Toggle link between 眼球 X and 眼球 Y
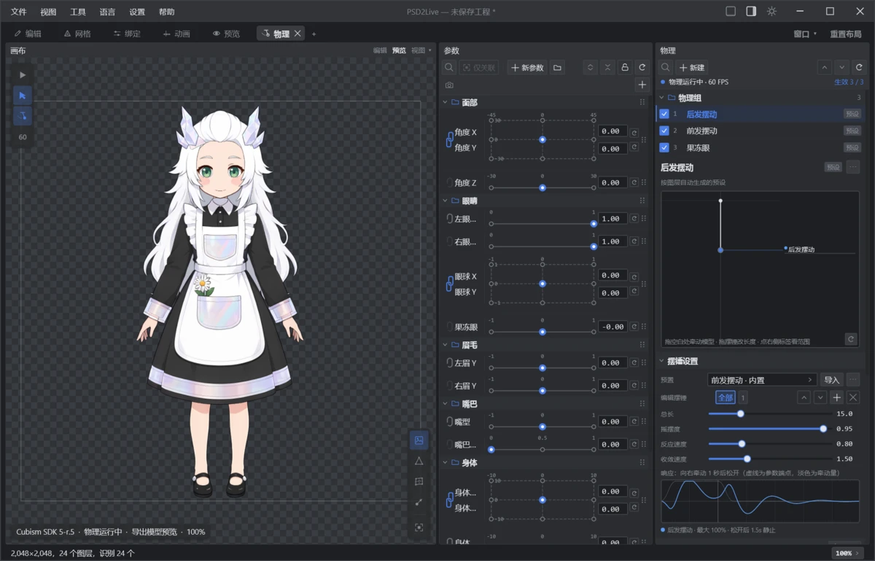 coord(449,285)
